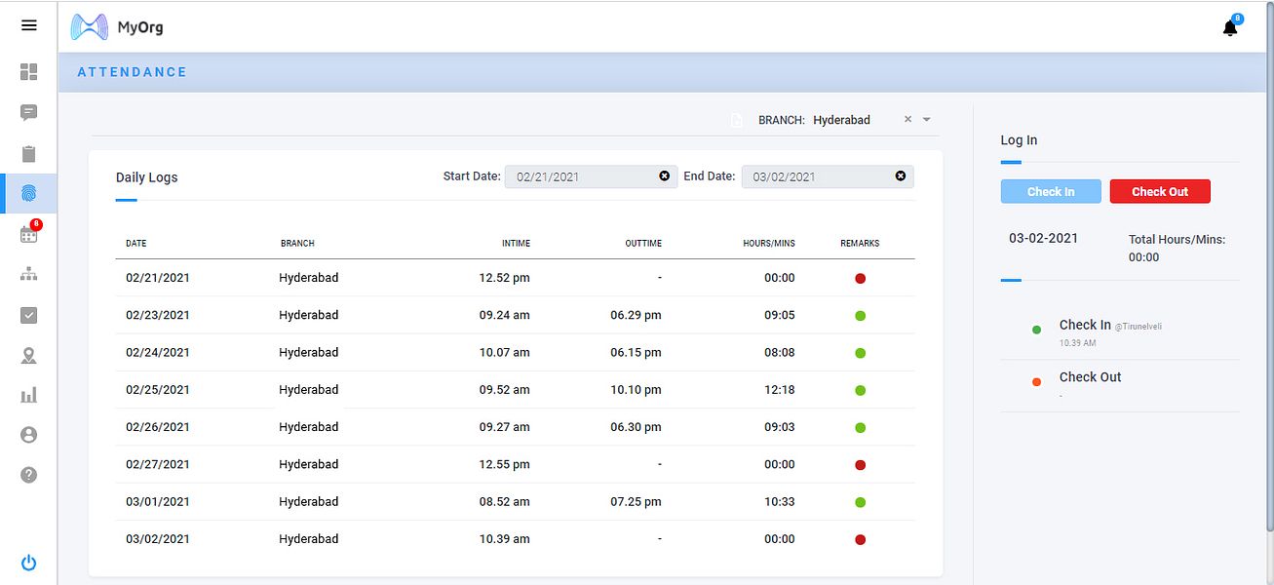Screen dimensions: 1274x585
Task: Expand the BRANCH dropdown arrow
Action: click(927, 120)
